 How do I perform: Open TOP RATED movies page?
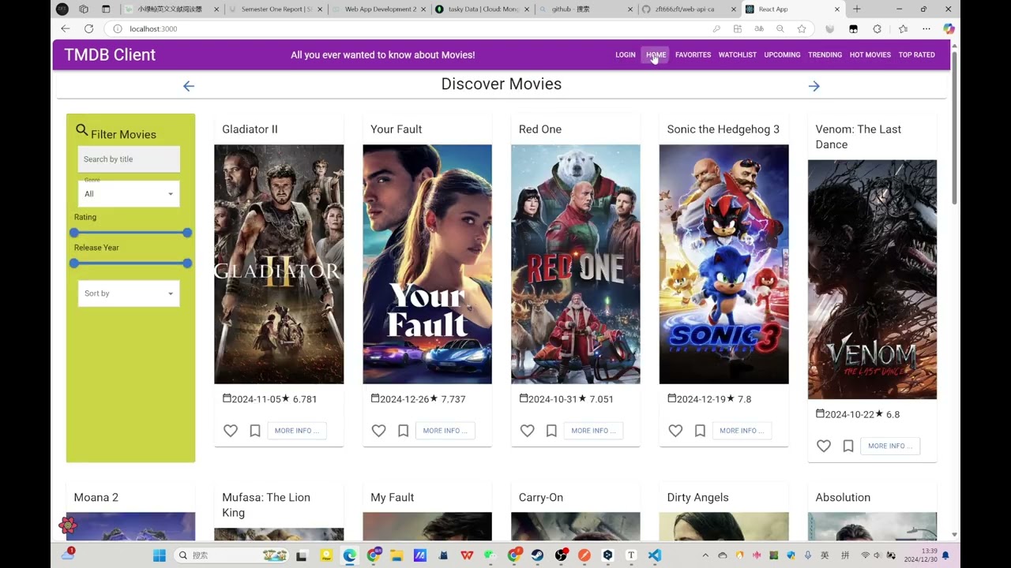pos(917,55)
